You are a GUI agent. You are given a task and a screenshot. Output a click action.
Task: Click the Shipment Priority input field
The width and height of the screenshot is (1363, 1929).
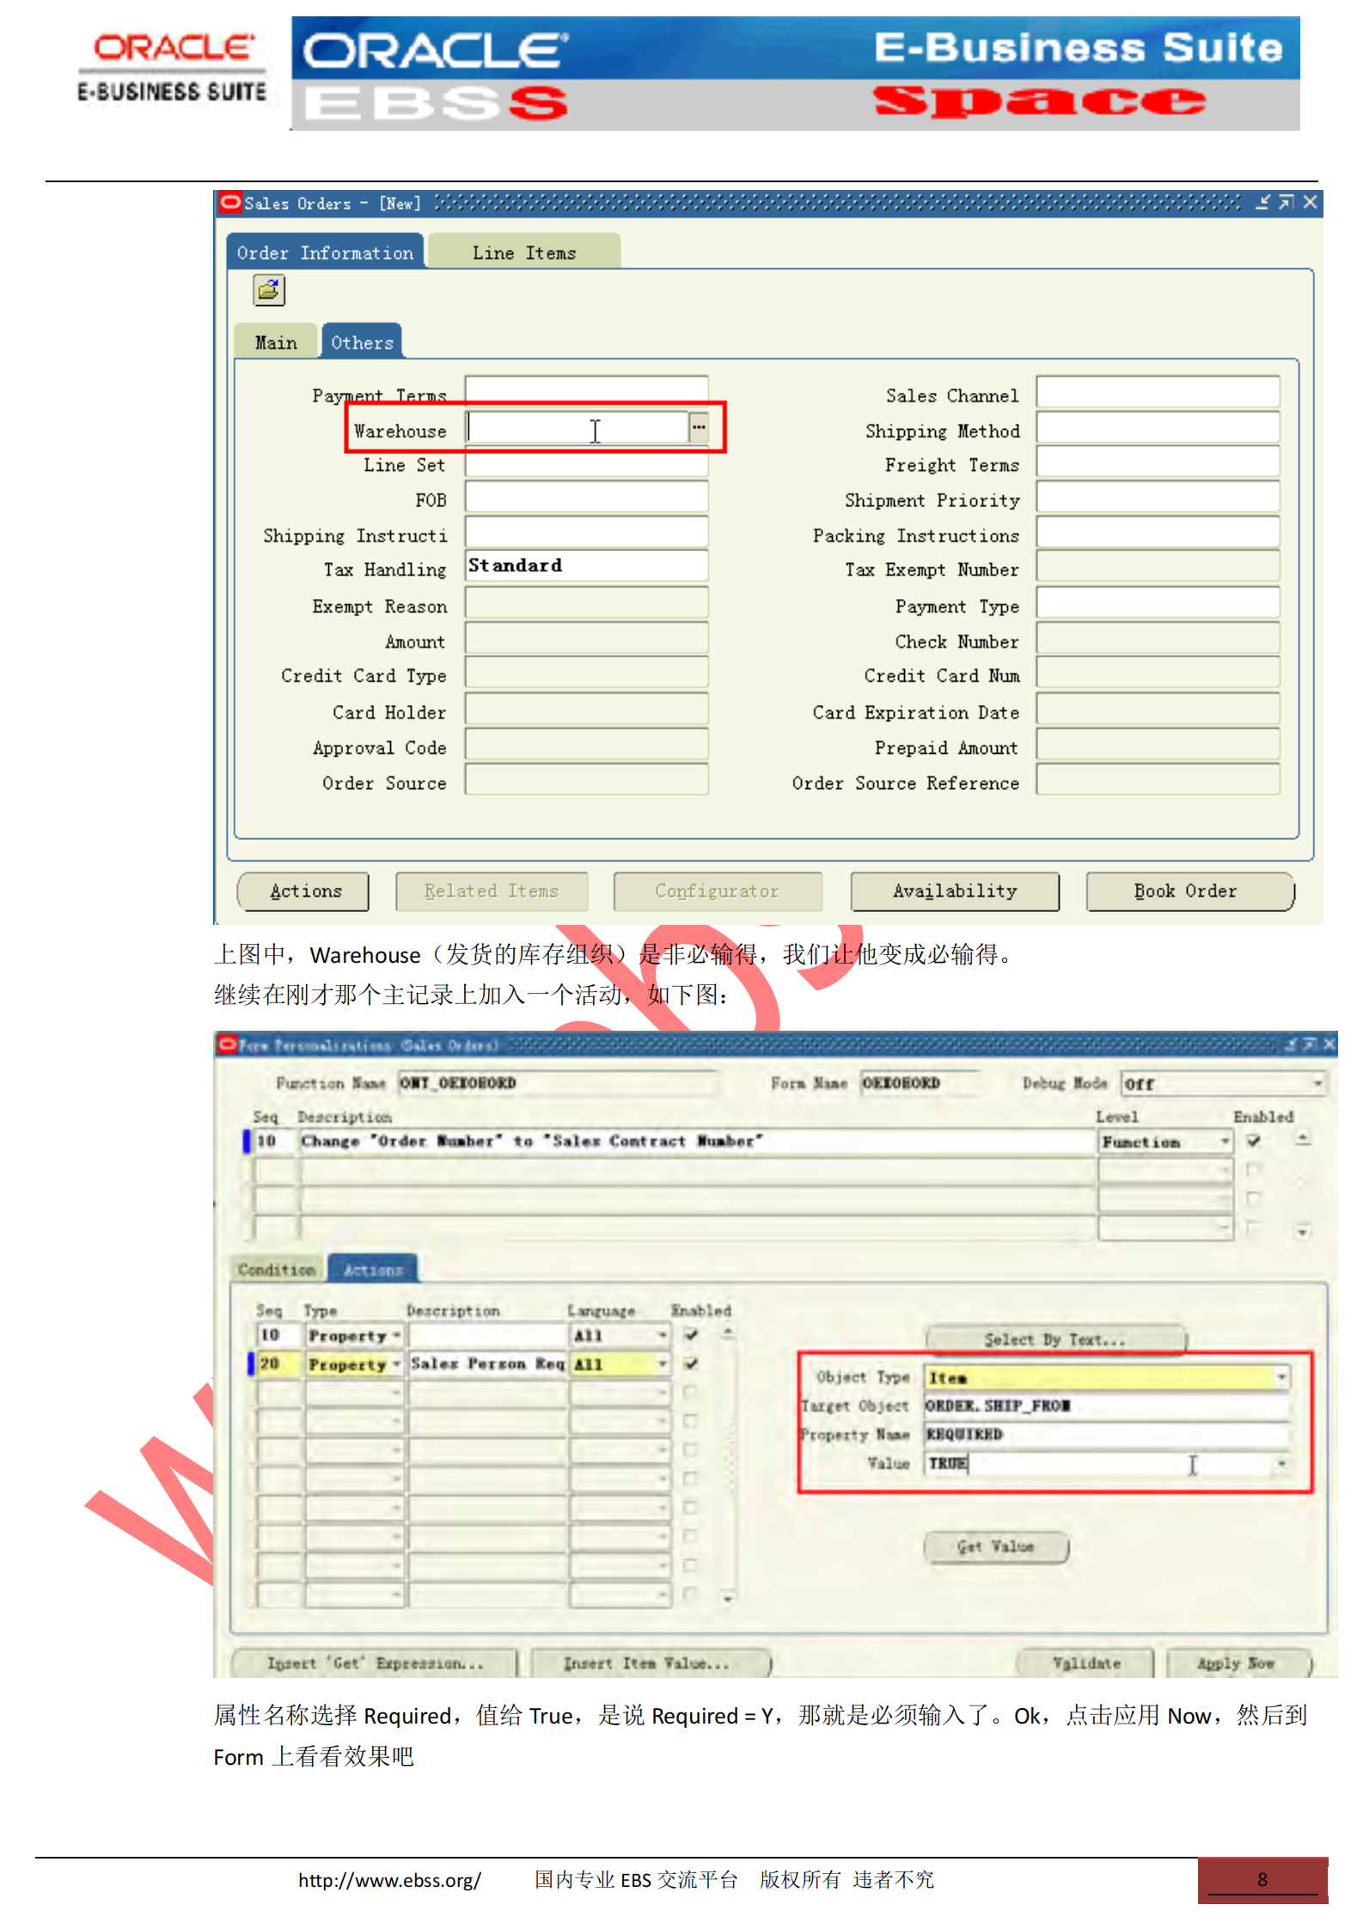click(x=1158, y=497)
